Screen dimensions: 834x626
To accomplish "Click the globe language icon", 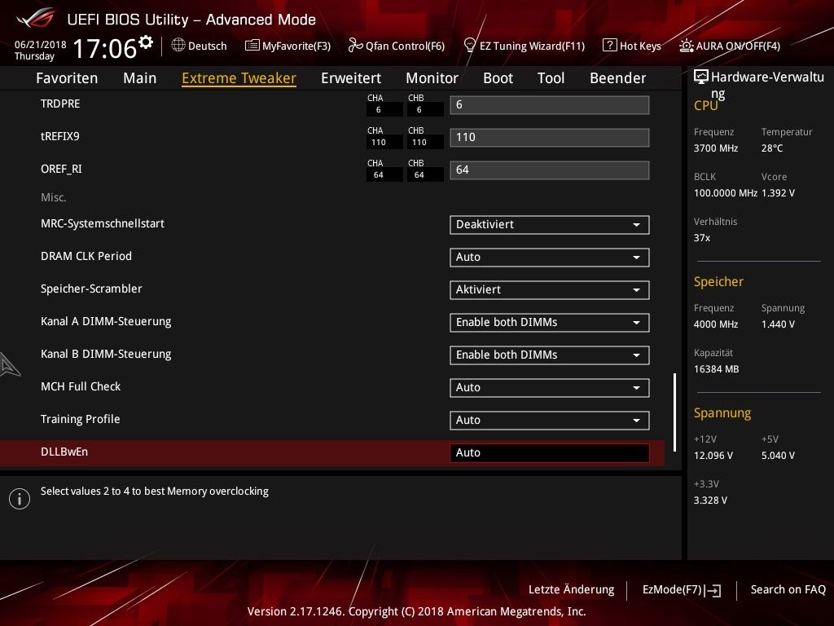I will [x=178, y=46].
